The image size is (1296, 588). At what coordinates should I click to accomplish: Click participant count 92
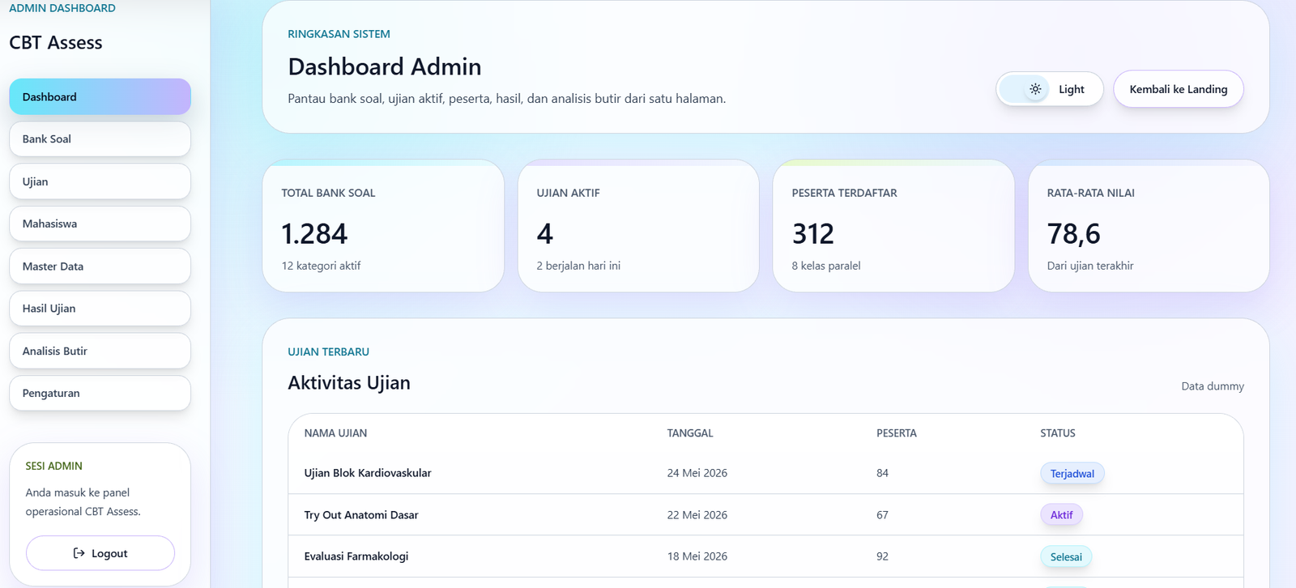(882, 556)
